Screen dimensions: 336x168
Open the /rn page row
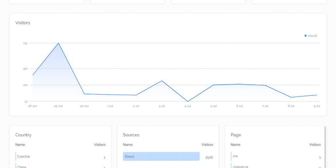pos(276,157)
